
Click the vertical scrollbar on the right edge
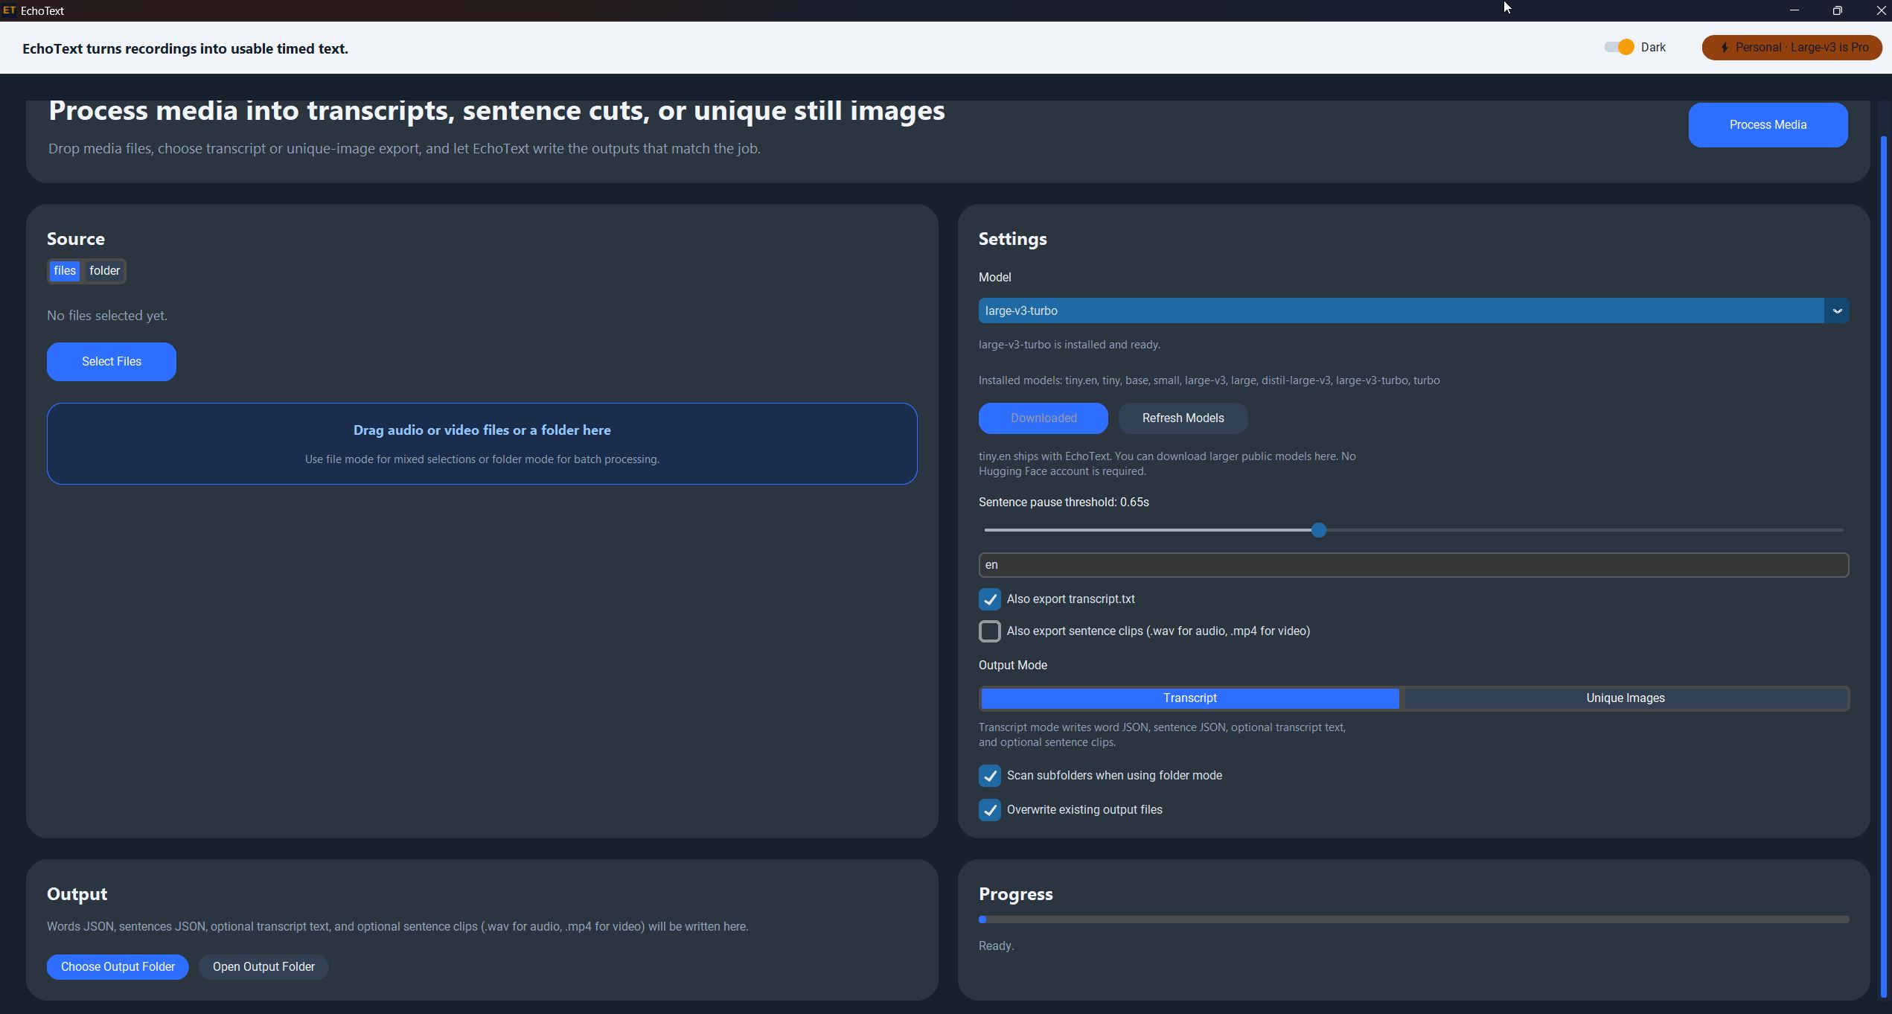(1883, 566)
